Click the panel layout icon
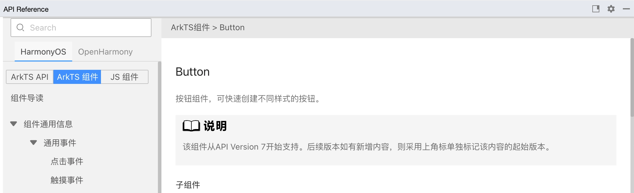The height and width of the screenshot is (193, 634). tap(596, 9)
